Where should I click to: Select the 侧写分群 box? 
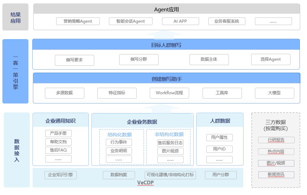139,59
